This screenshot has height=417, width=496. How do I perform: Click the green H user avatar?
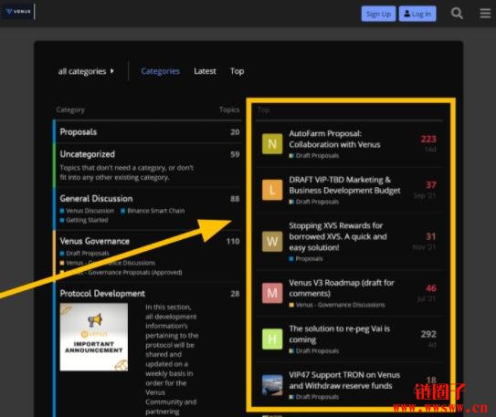(x=272, y=339)
